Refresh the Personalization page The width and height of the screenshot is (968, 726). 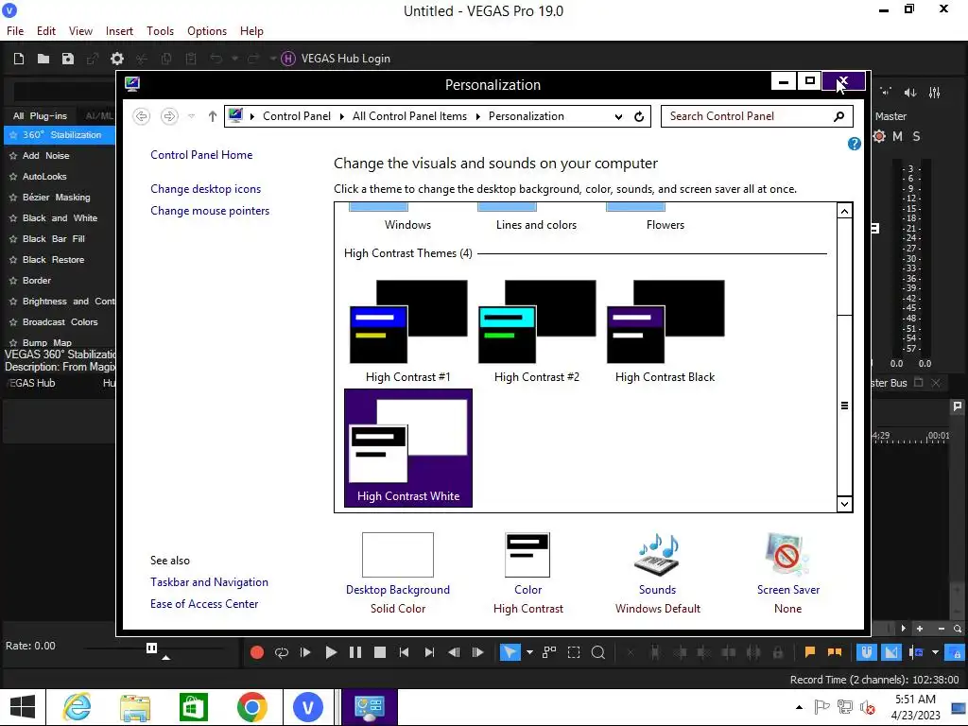pyautogui.click(x=639, y=116)
